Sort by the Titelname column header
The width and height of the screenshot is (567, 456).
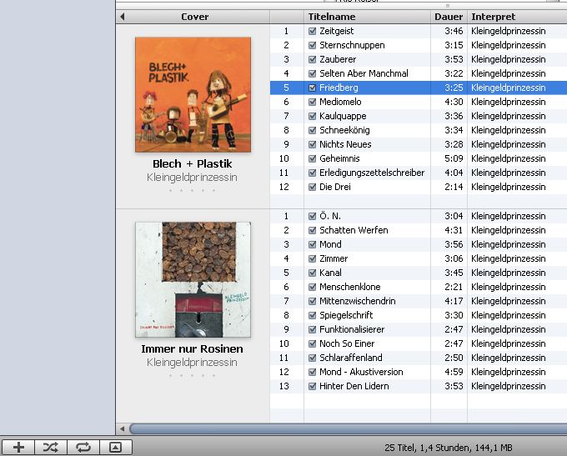tap(367, 17)
